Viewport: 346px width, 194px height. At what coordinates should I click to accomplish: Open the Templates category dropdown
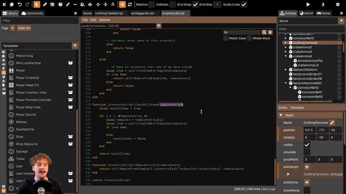coord(75,46)
